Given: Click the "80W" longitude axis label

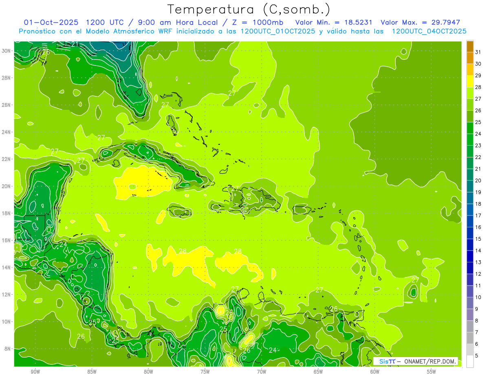Looking at the screenshot, I should (x=148, y=372).
